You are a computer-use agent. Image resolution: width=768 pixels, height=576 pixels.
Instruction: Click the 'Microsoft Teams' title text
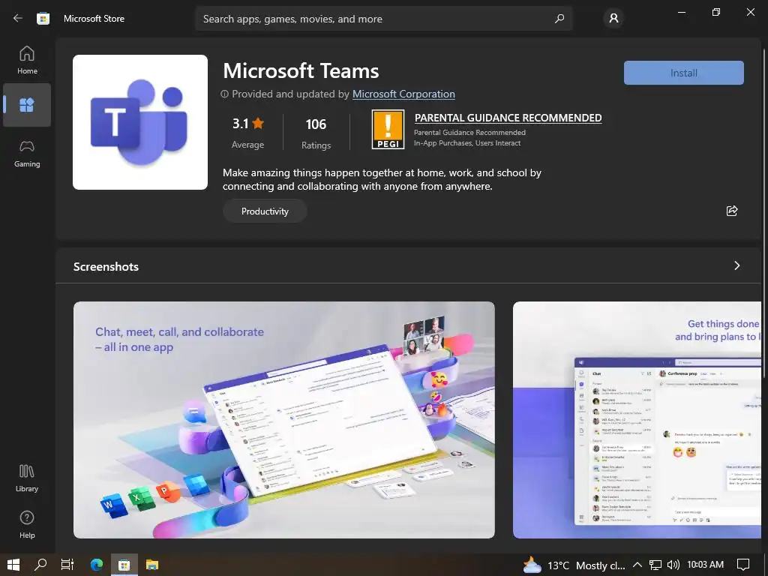[x=301, y=71]
